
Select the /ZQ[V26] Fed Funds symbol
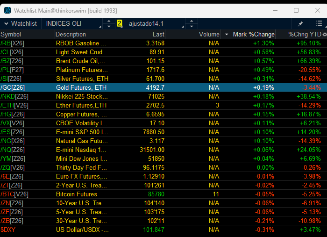pos(12,167)
